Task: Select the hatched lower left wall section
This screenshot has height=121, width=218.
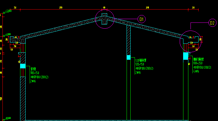Action: [23, 99]
